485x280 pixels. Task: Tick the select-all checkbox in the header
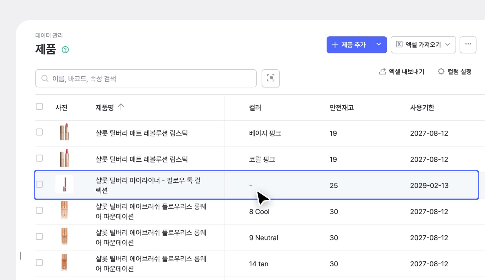39,107
